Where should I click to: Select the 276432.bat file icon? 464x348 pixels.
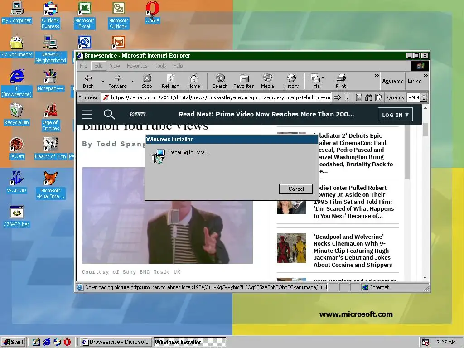click(x=17, y=216)
